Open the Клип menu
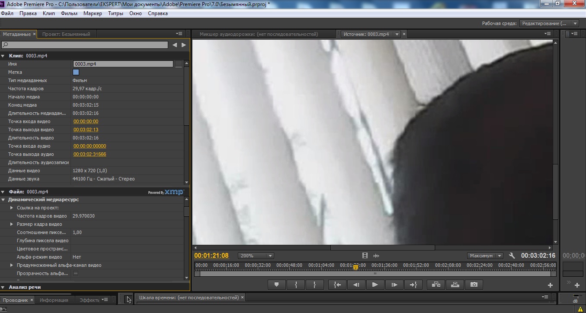Viewport: 586px width, 313px height. [49, 13]
